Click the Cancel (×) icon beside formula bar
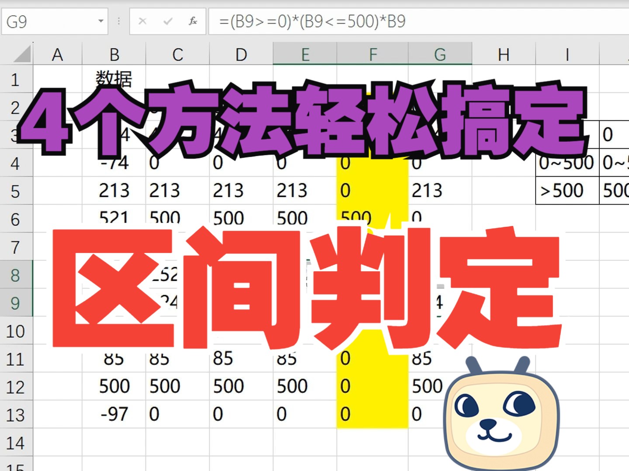 coord(143,21)
